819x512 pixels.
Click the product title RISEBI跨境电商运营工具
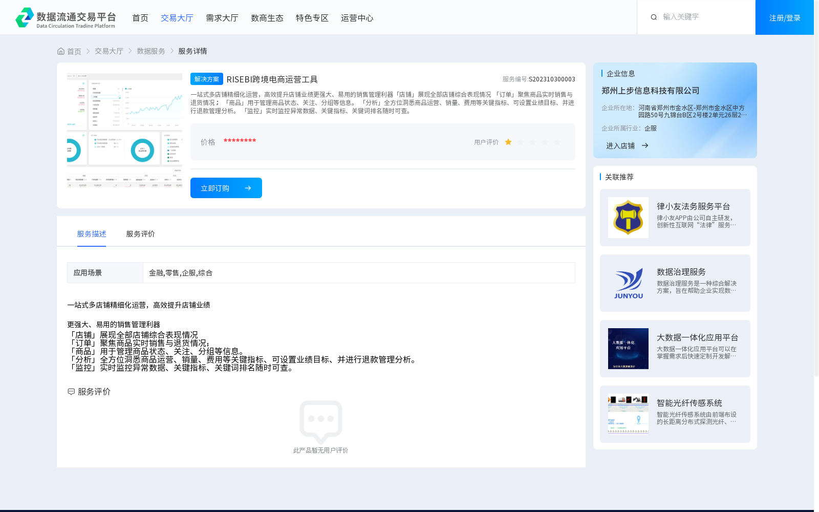click(x=272, y=79)
